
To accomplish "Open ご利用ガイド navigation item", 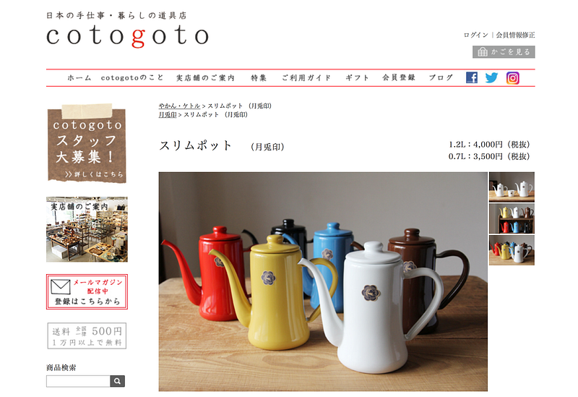I will pos(306,78).
